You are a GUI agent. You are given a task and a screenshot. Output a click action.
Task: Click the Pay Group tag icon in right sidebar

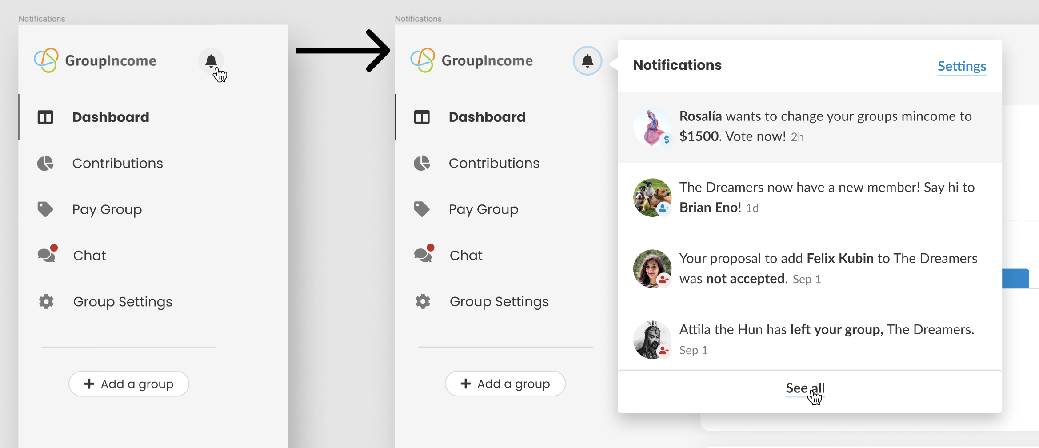(x=422, y=209)
